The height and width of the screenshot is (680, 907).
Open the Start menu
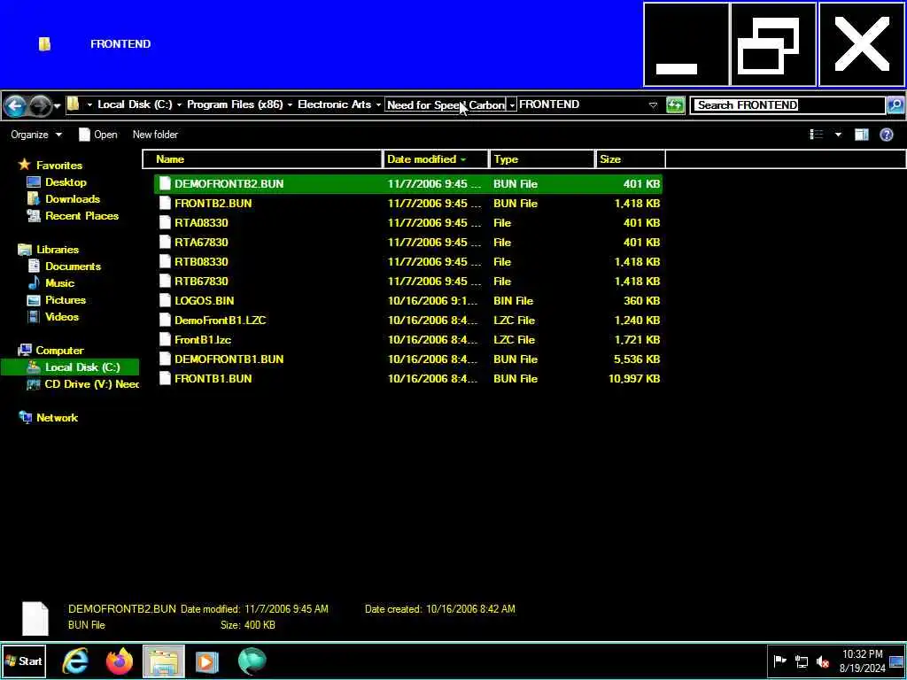click(23, 661)
